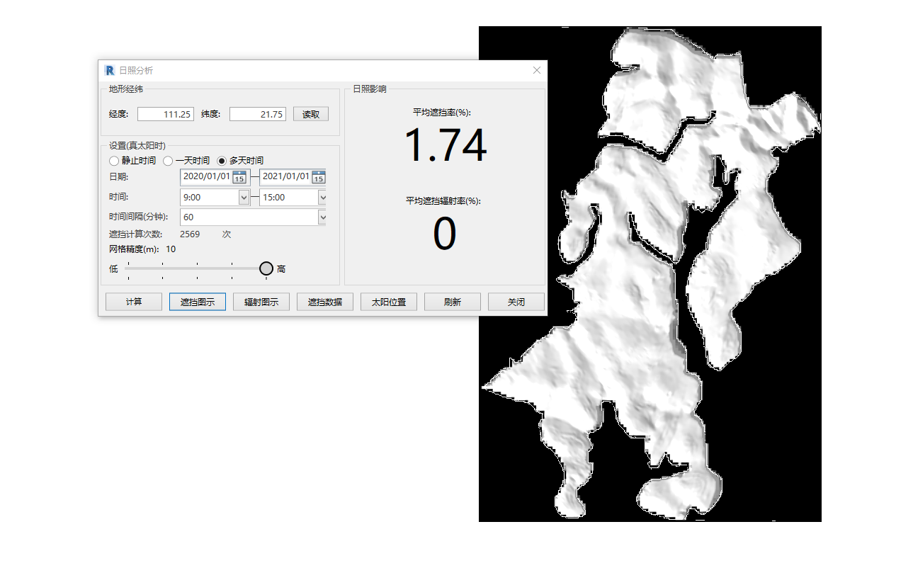The height and width of the screenshot is (568, 913).
Task: Click the 纬度 field showing 21.75
Action: [x=258, y=114]
